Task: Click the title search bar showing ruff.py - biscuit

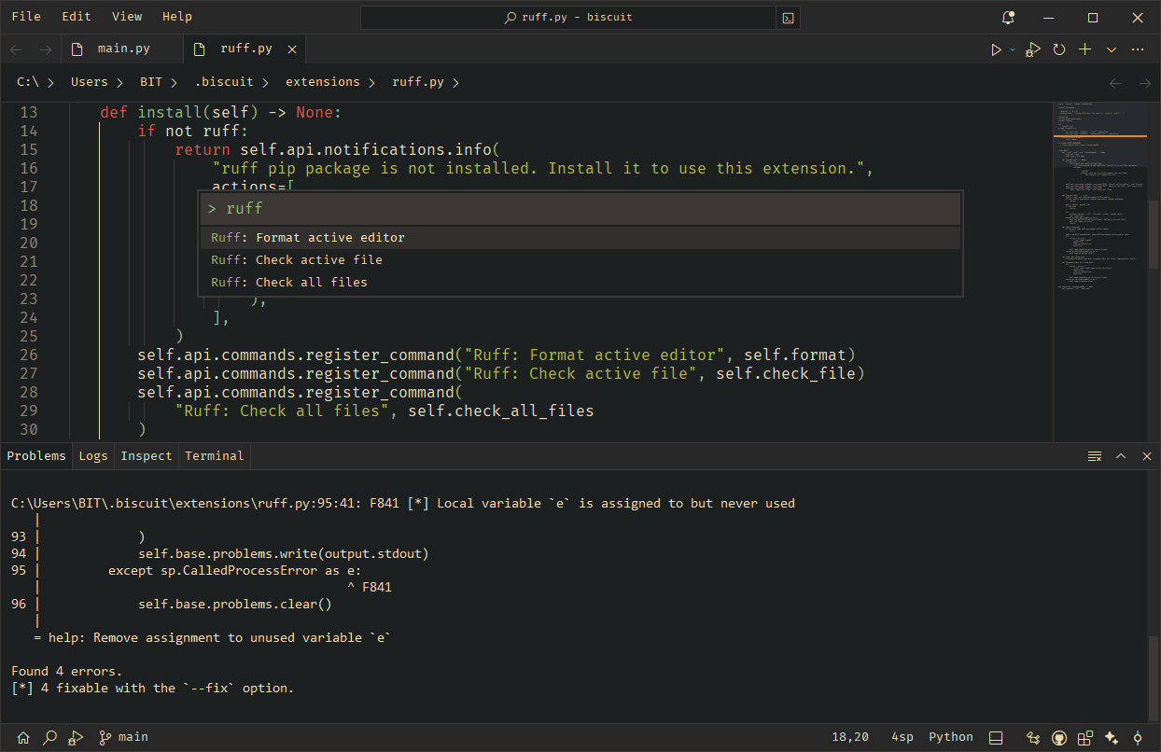Action: click(568, 18)
